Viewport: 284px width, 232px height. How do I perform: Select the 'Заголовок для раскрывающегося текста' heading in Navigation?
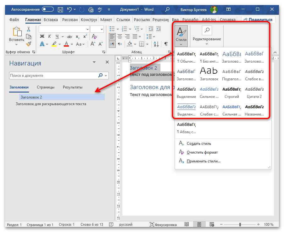pos(51,104)
